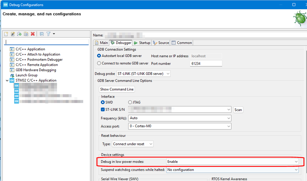This screenshot has width=307, height=181.
Task: Switch to the Common tab
Action: pyautogui.click(x=182, y=43)
